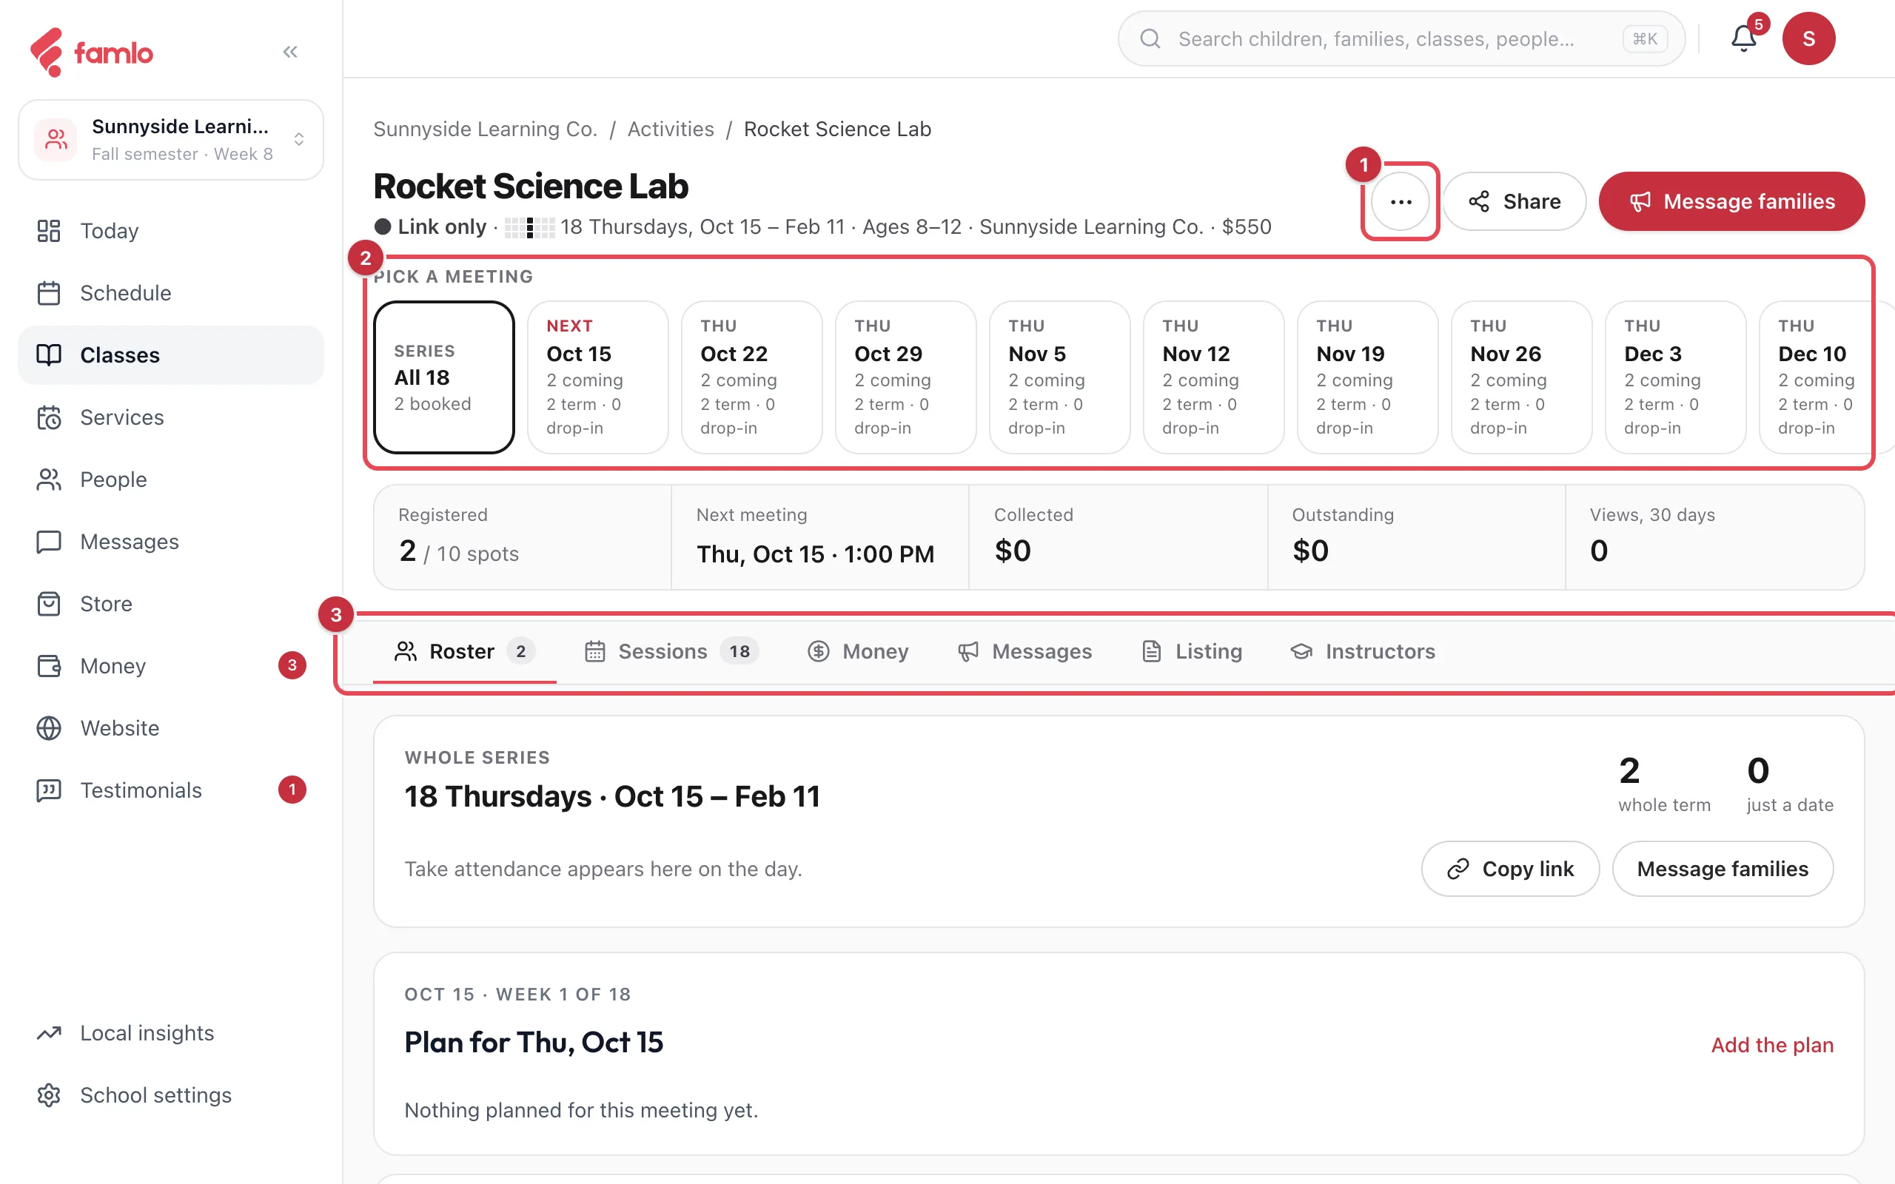
Task: Switch to the Messages tab
Action: pos(1024,651)
